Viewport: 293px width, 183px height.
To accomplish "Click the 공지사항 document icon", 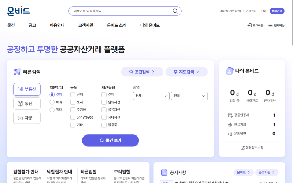I will pyautogui.click(x=164, y=172).
